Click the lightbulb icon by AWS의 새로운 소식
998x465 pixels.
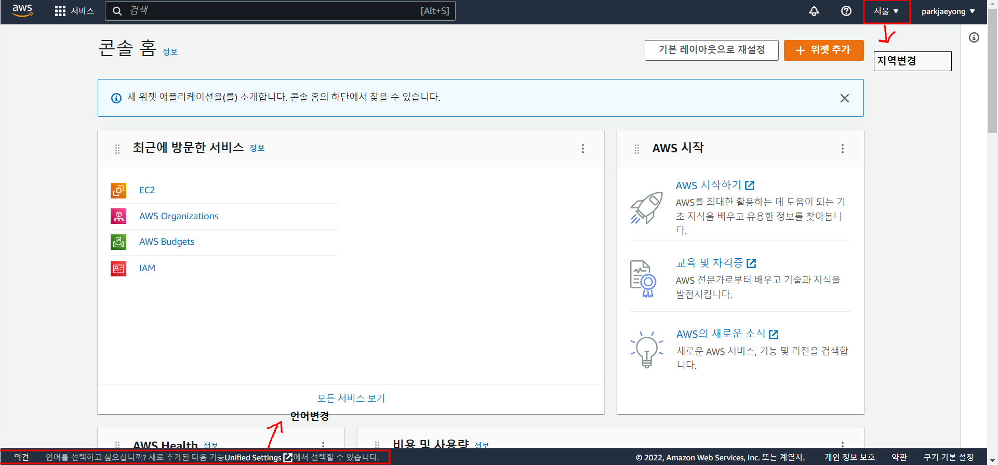pyautogui.click(x=647, y=349)
